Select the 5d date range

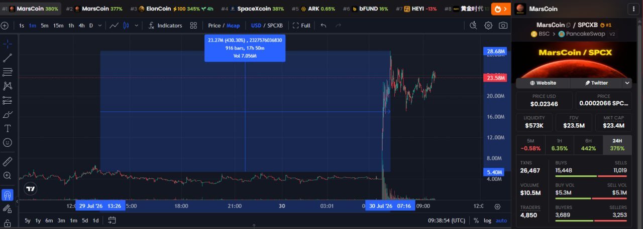pos(85,220)
